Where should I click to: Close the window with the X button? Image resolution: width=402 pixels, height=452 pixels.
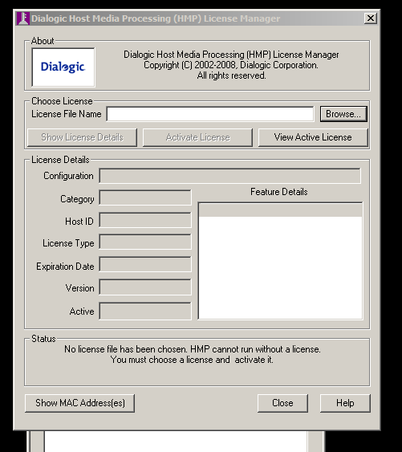371,18
